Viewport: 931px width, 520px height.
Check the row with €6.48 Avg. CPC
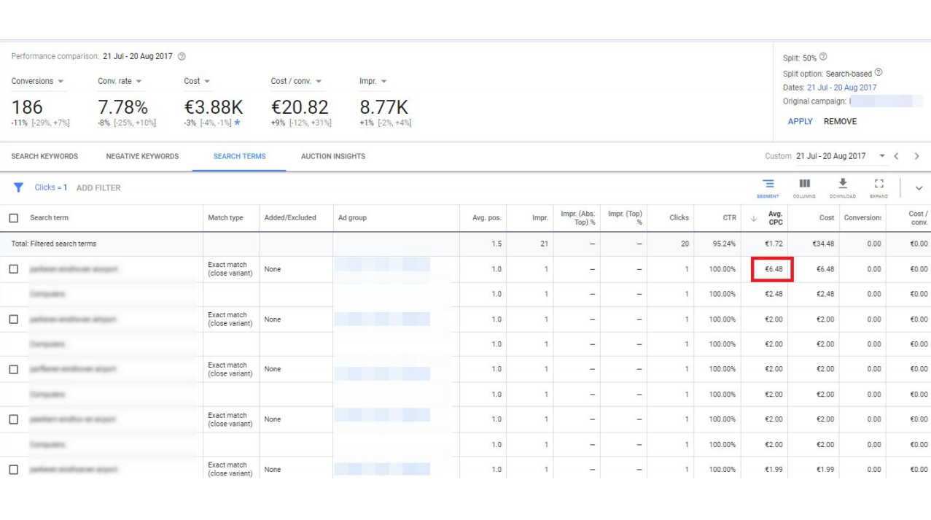(13, 269)
